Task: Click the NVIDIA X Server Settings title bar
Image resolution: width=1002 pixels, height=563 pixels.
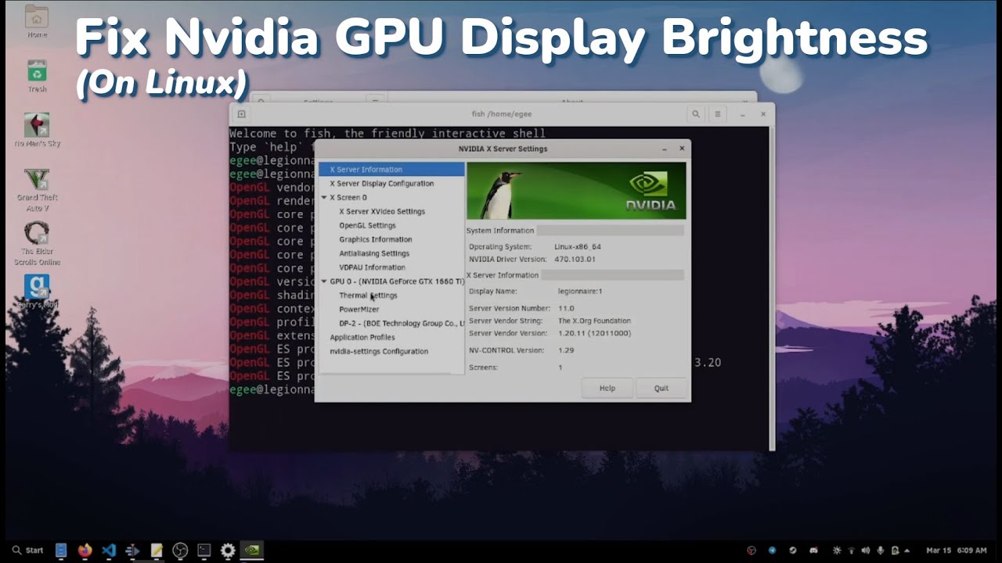Action: click(x=503, y=149)
